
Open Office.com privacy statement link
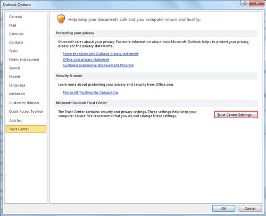click(86, 60)
